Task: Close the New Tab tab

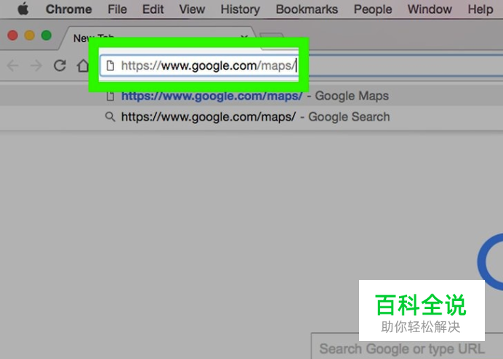Action: tap(244, 38)
